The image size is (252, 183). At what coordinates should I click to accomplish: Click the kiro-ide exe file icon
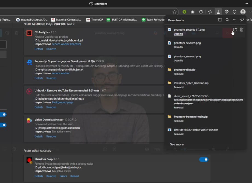click(169, 129)
